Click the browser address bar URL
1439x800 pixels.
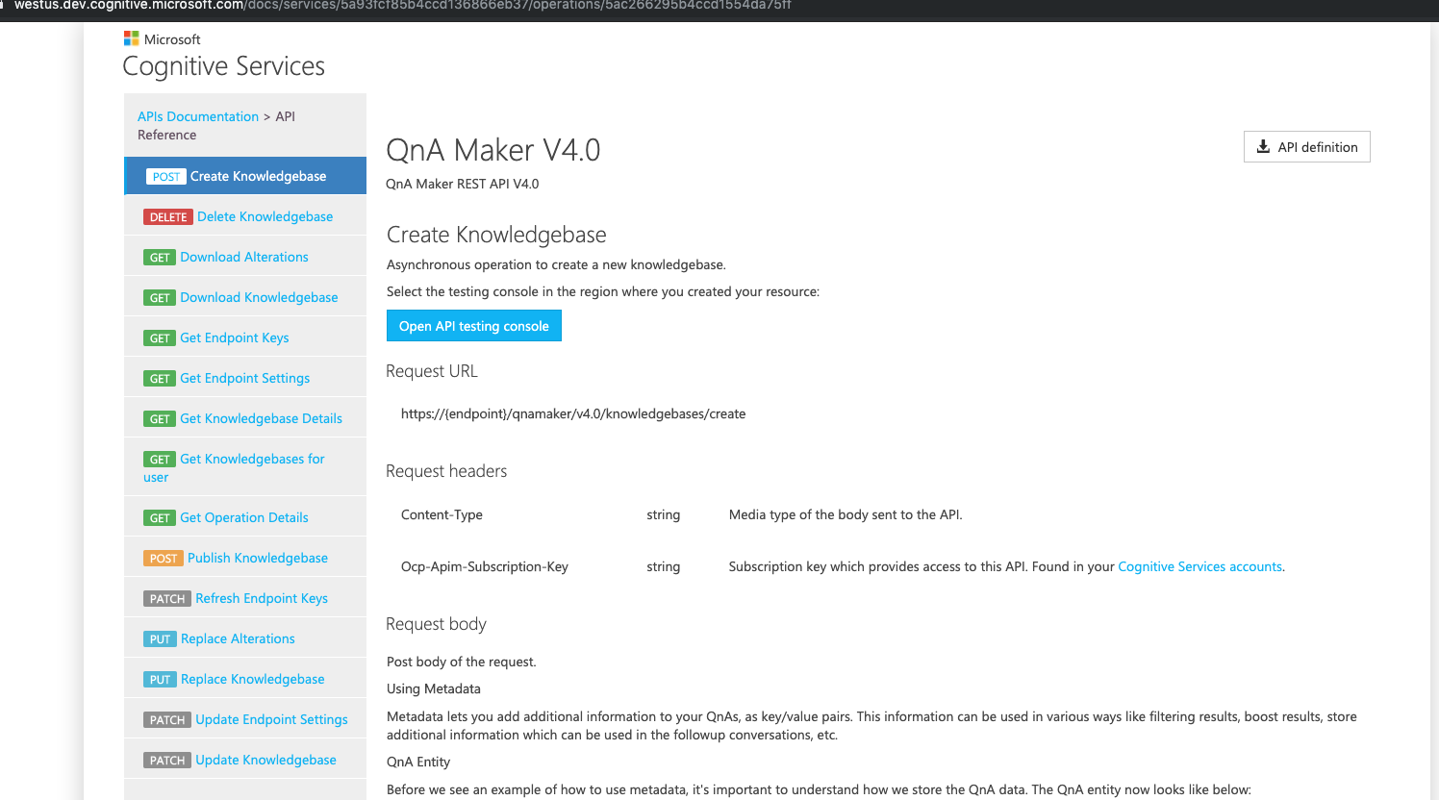tap(403, 6)
